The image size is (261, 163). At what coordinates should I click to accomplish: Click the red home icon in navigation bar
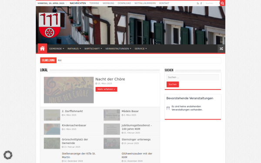(x=42, y=48)
